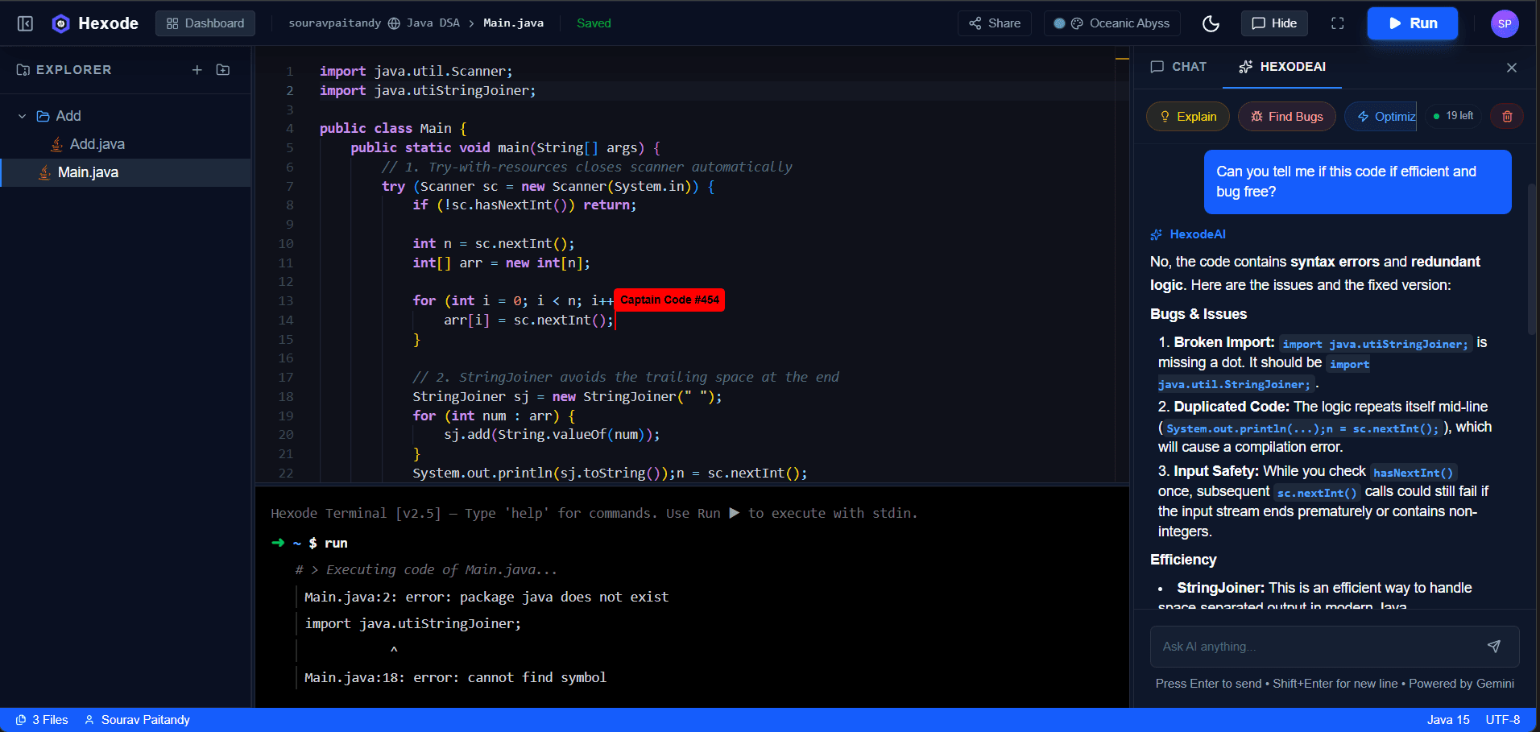Click Find Bugs button
This screenshot has width=1540, height=732.
pos(1286,117)
